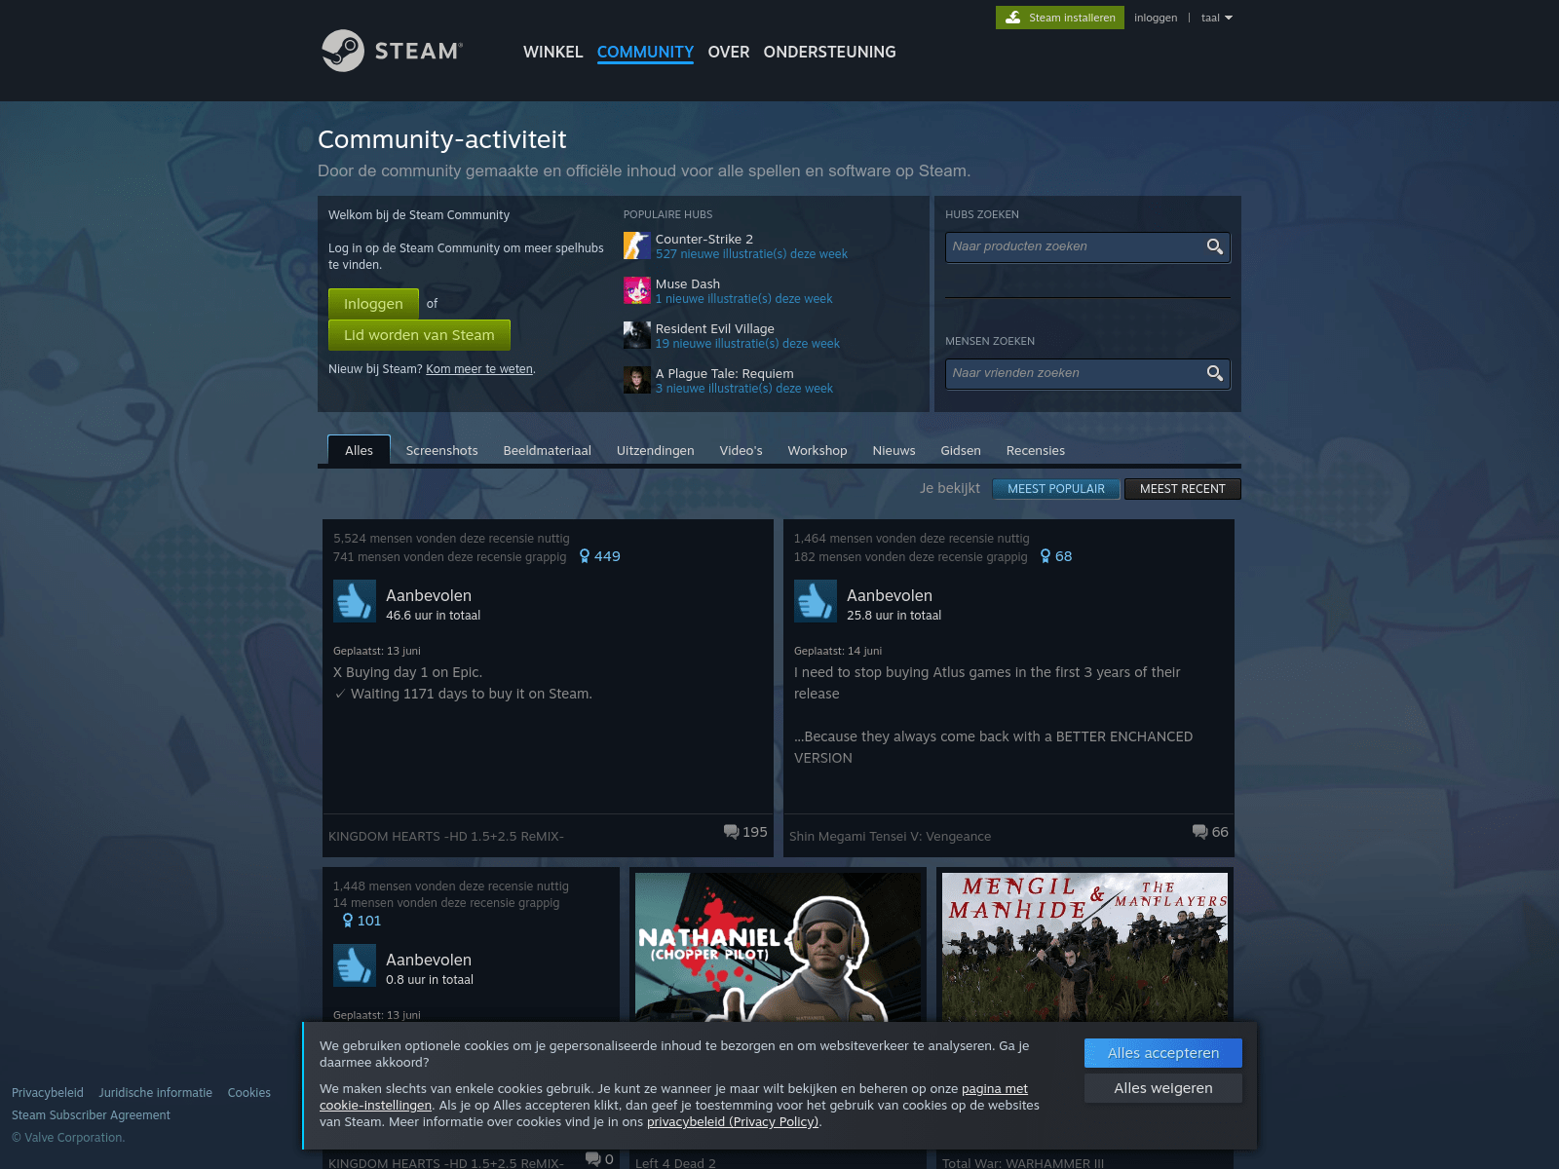Viewport: 1559px width, 1169px height.
Task: Click thumbs-up icon on 25.8 uur review
Action: (816, 601)
